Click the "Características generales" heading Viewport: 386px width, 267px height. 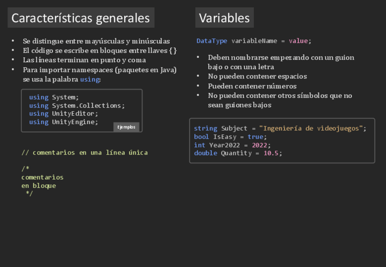pos(81,18)
